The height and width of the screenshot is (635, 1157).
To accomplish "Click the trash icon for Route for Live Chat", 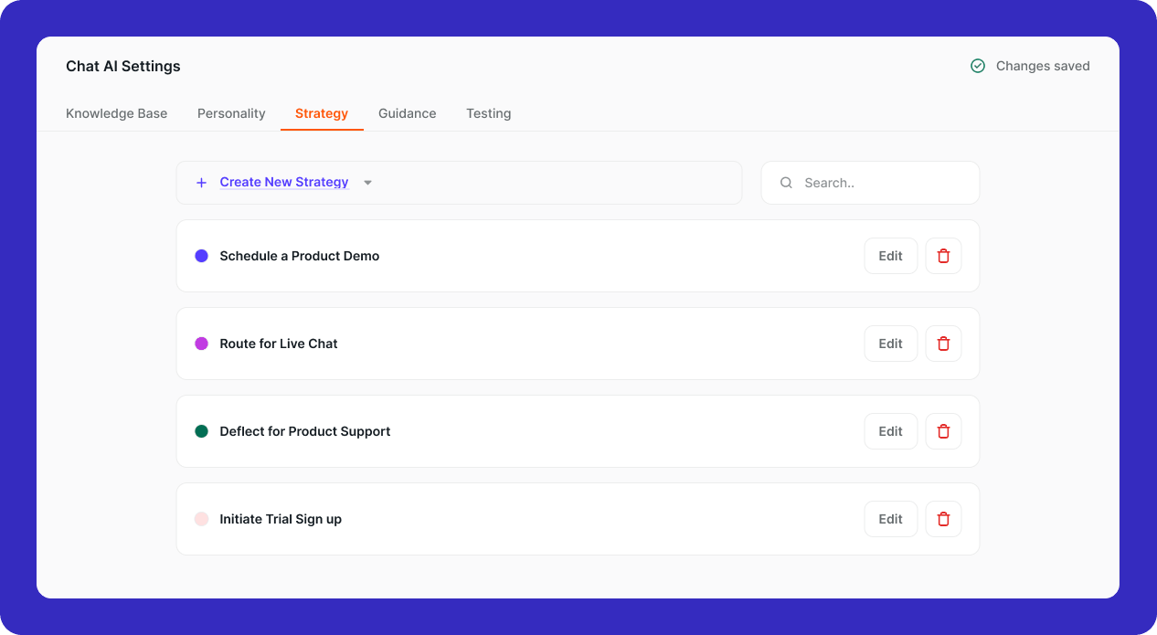I will 943,344.
